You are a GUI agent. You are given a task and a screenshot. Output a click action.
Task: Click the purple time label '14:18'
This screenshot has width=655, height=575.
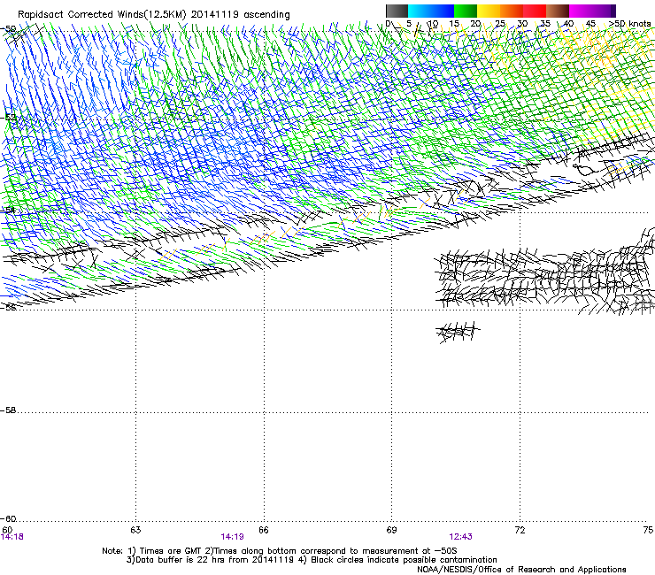12,537
